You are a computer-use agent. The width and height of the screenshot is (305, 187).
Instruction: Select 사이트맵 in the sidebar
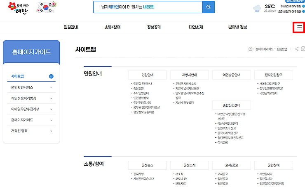tap(17, 76)
